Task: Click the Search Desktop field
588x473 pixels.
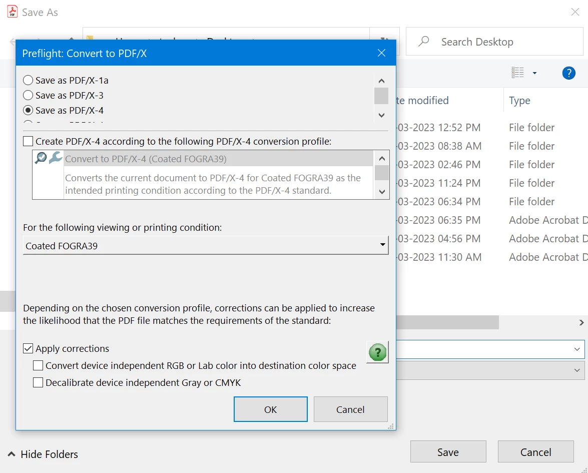Action: pos(494,42)
